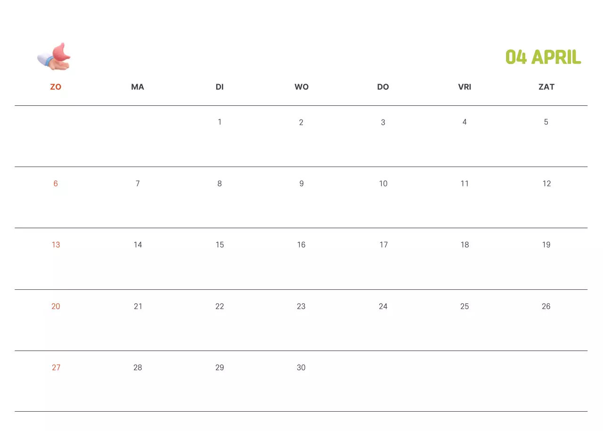Pick date 10 in the calendar
The height and width of the screenshot is (431, 603).
click(383, 184)
